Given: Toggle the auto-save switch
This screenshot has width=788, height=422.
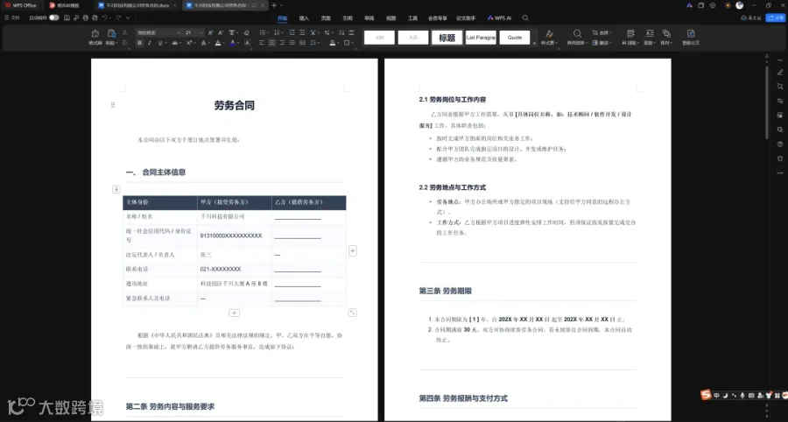Looking at the screenshot, I should click(54, 18).
